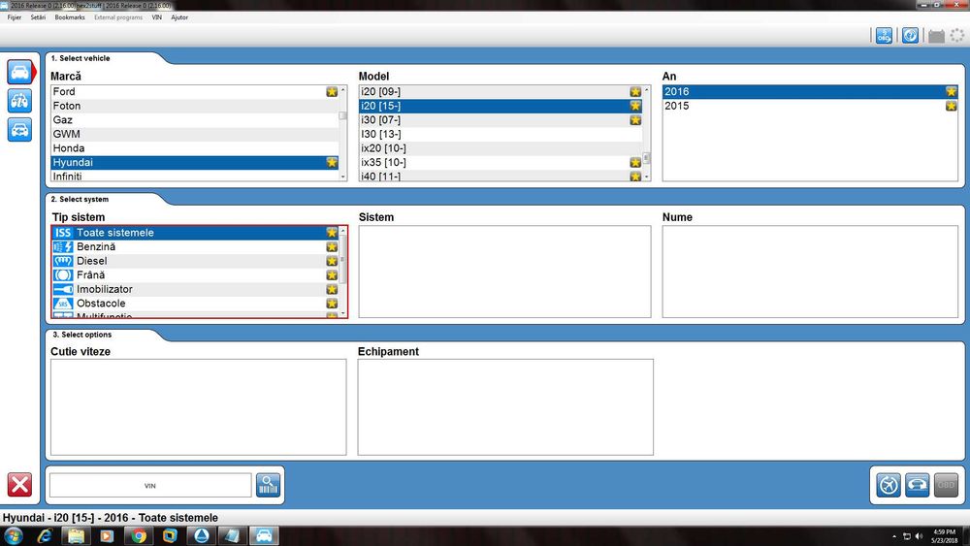Click the vehicle scan icon at bottom right

[x=917, y=485]
